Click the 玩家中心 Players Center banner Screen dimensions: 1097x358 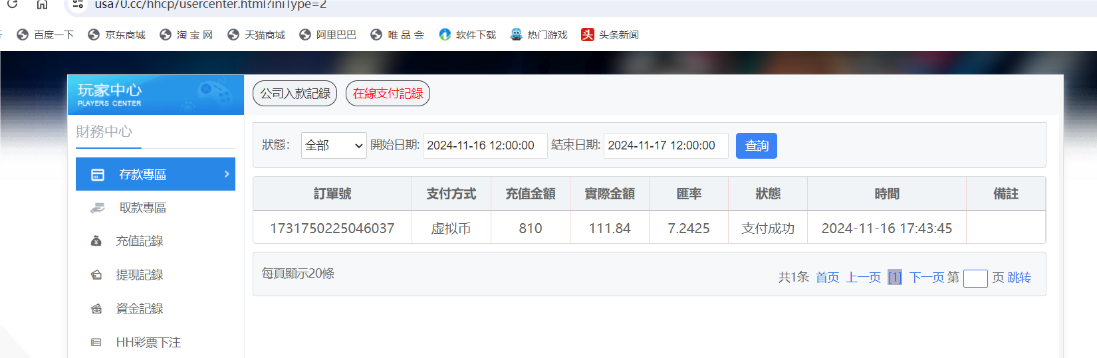click(156, 95)
